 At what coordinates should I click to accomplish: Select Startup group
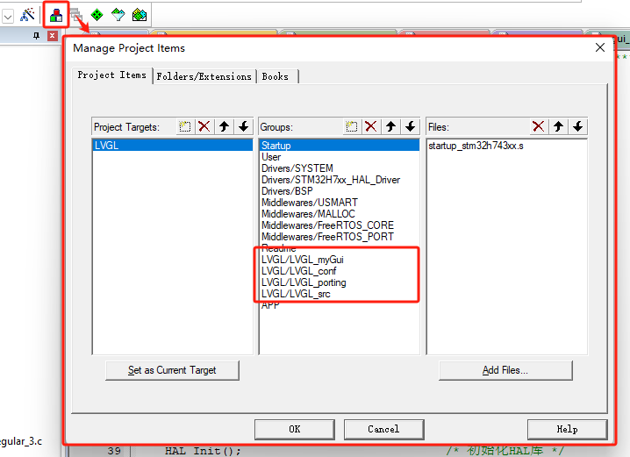[x=340, y=146]
